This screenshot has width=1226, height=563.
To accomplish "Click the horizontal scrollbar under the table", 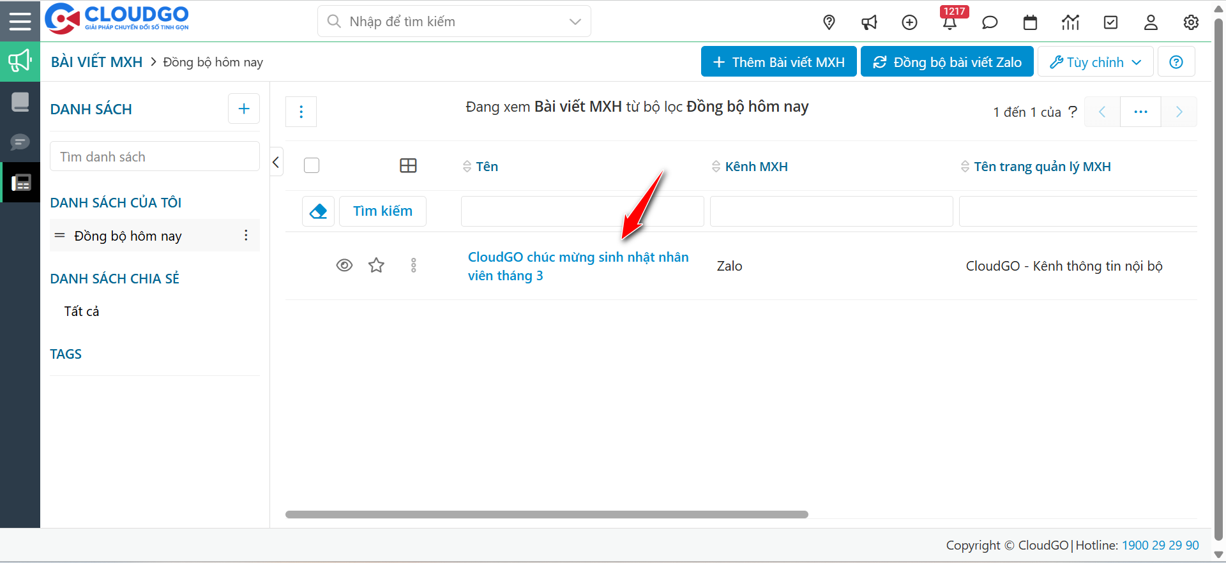I will tap(547, 514).
